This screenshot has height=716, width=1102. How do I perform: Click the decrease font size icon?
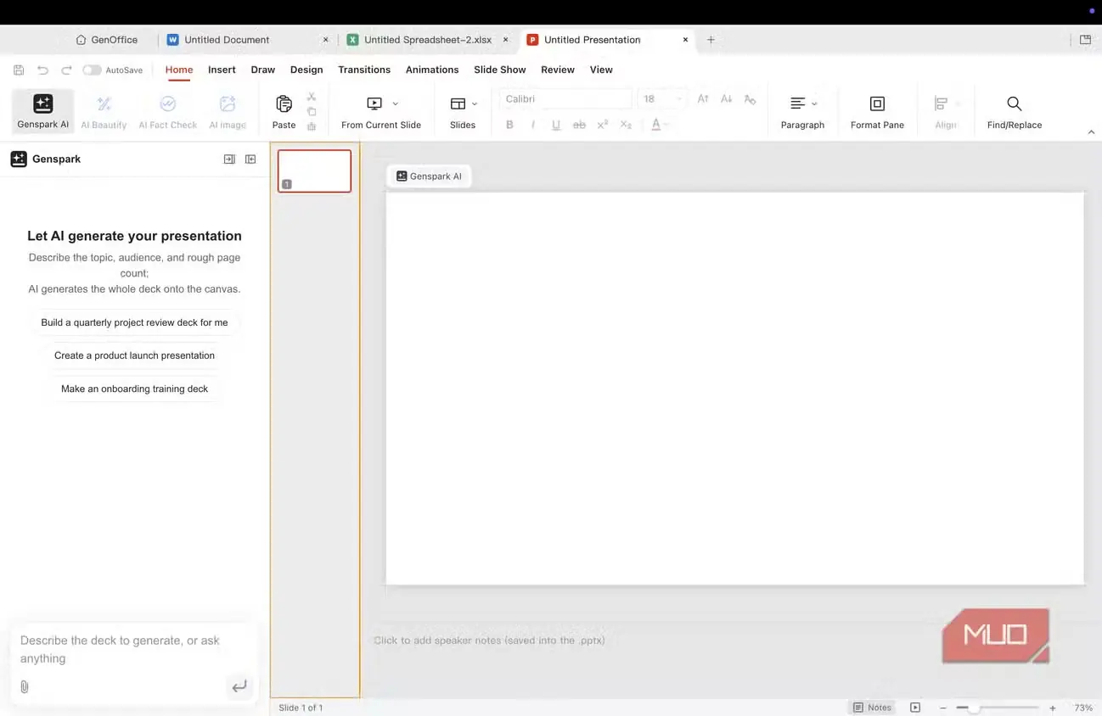point(726,99)
